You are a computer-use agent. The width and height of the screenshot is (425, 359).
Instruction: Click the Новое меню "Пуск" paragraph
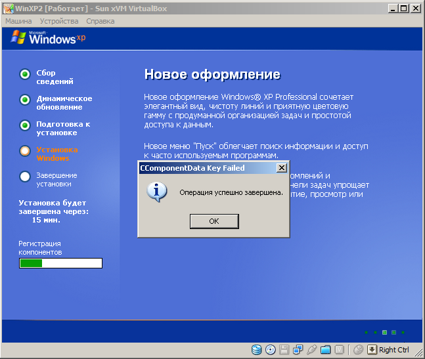tap(256, 151)
